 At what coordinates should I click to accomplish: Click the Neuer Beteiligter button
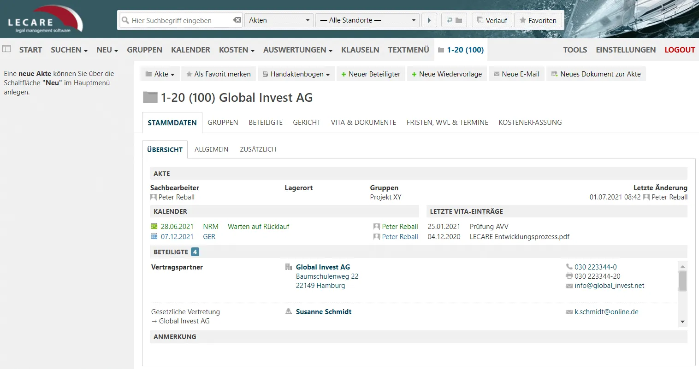[371, 74]
